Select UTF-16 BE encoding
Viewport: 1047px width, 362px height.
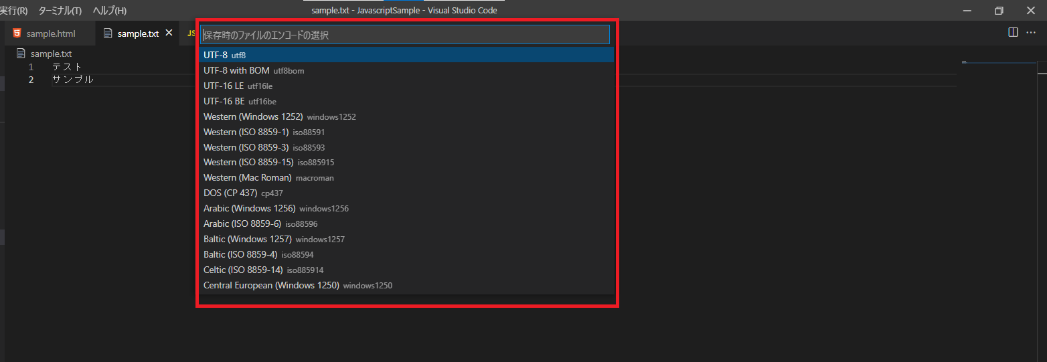406,101
